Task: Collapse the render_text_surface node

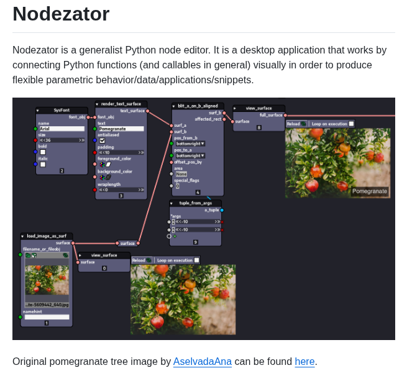Action: pyautogui.click(x=97, y=104)
